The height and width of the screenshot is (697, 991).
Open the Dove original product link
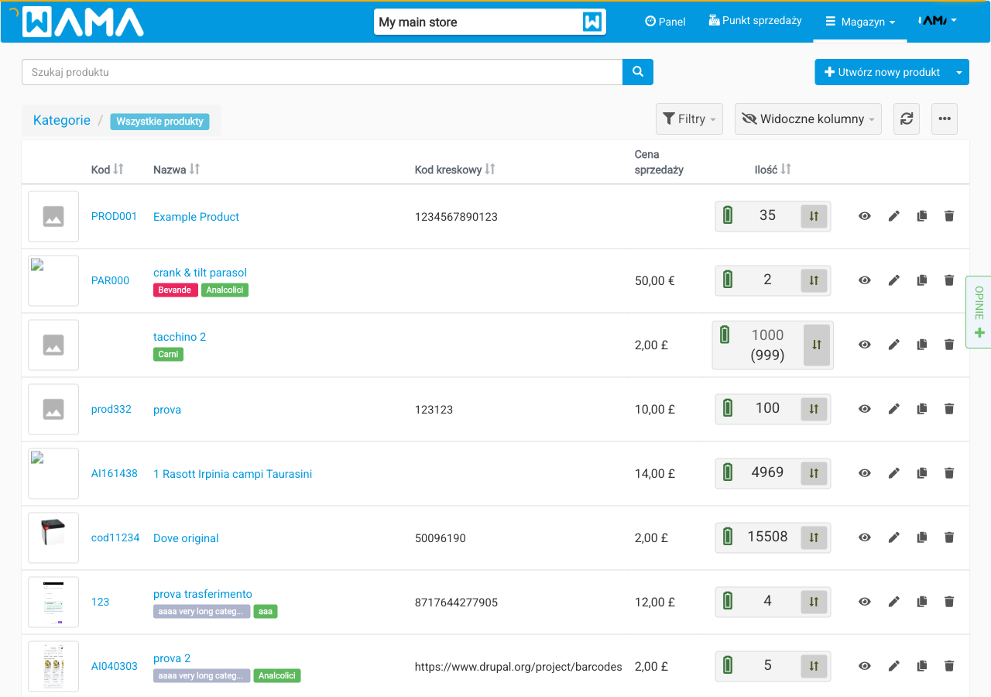186,538
